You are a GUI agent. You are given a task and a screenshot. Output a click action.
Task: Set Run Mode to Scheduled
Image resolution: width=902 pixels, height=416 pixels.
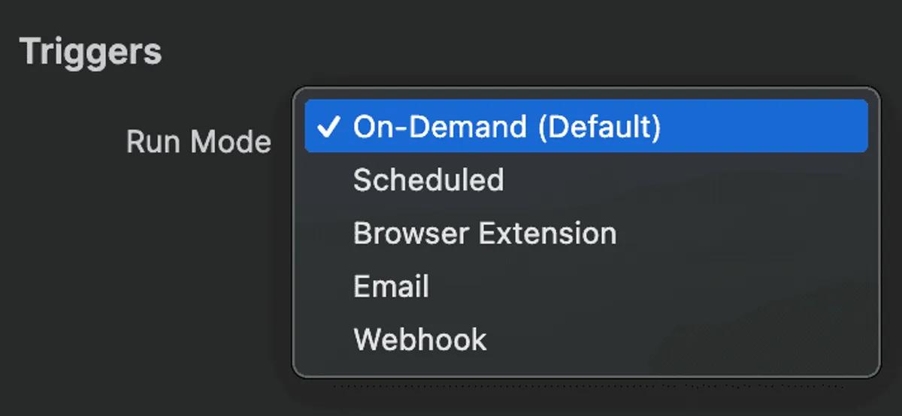coord(428,180)
